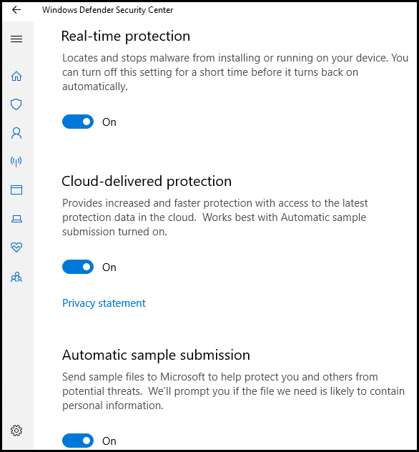Open the Privacy statement link
Image resolution: width=419 pixels, height=452 pixels.
pyautogui.click(x=104, y=303)
